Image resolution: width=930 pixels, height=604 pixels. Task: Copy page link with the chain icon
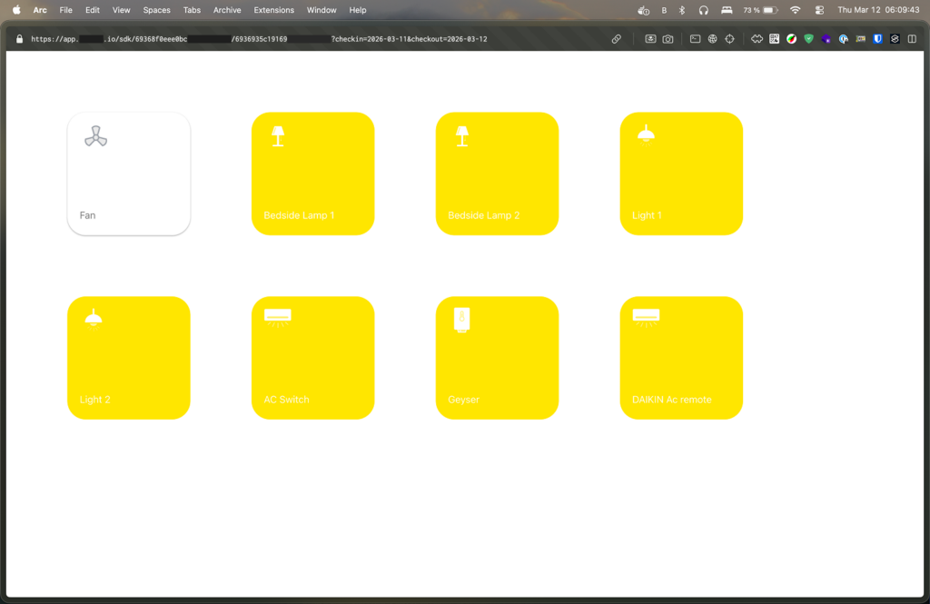coord(616,39)
